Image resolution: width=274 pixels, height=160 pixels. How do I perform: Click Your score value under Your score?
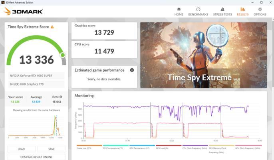click(x=15, y=102)
